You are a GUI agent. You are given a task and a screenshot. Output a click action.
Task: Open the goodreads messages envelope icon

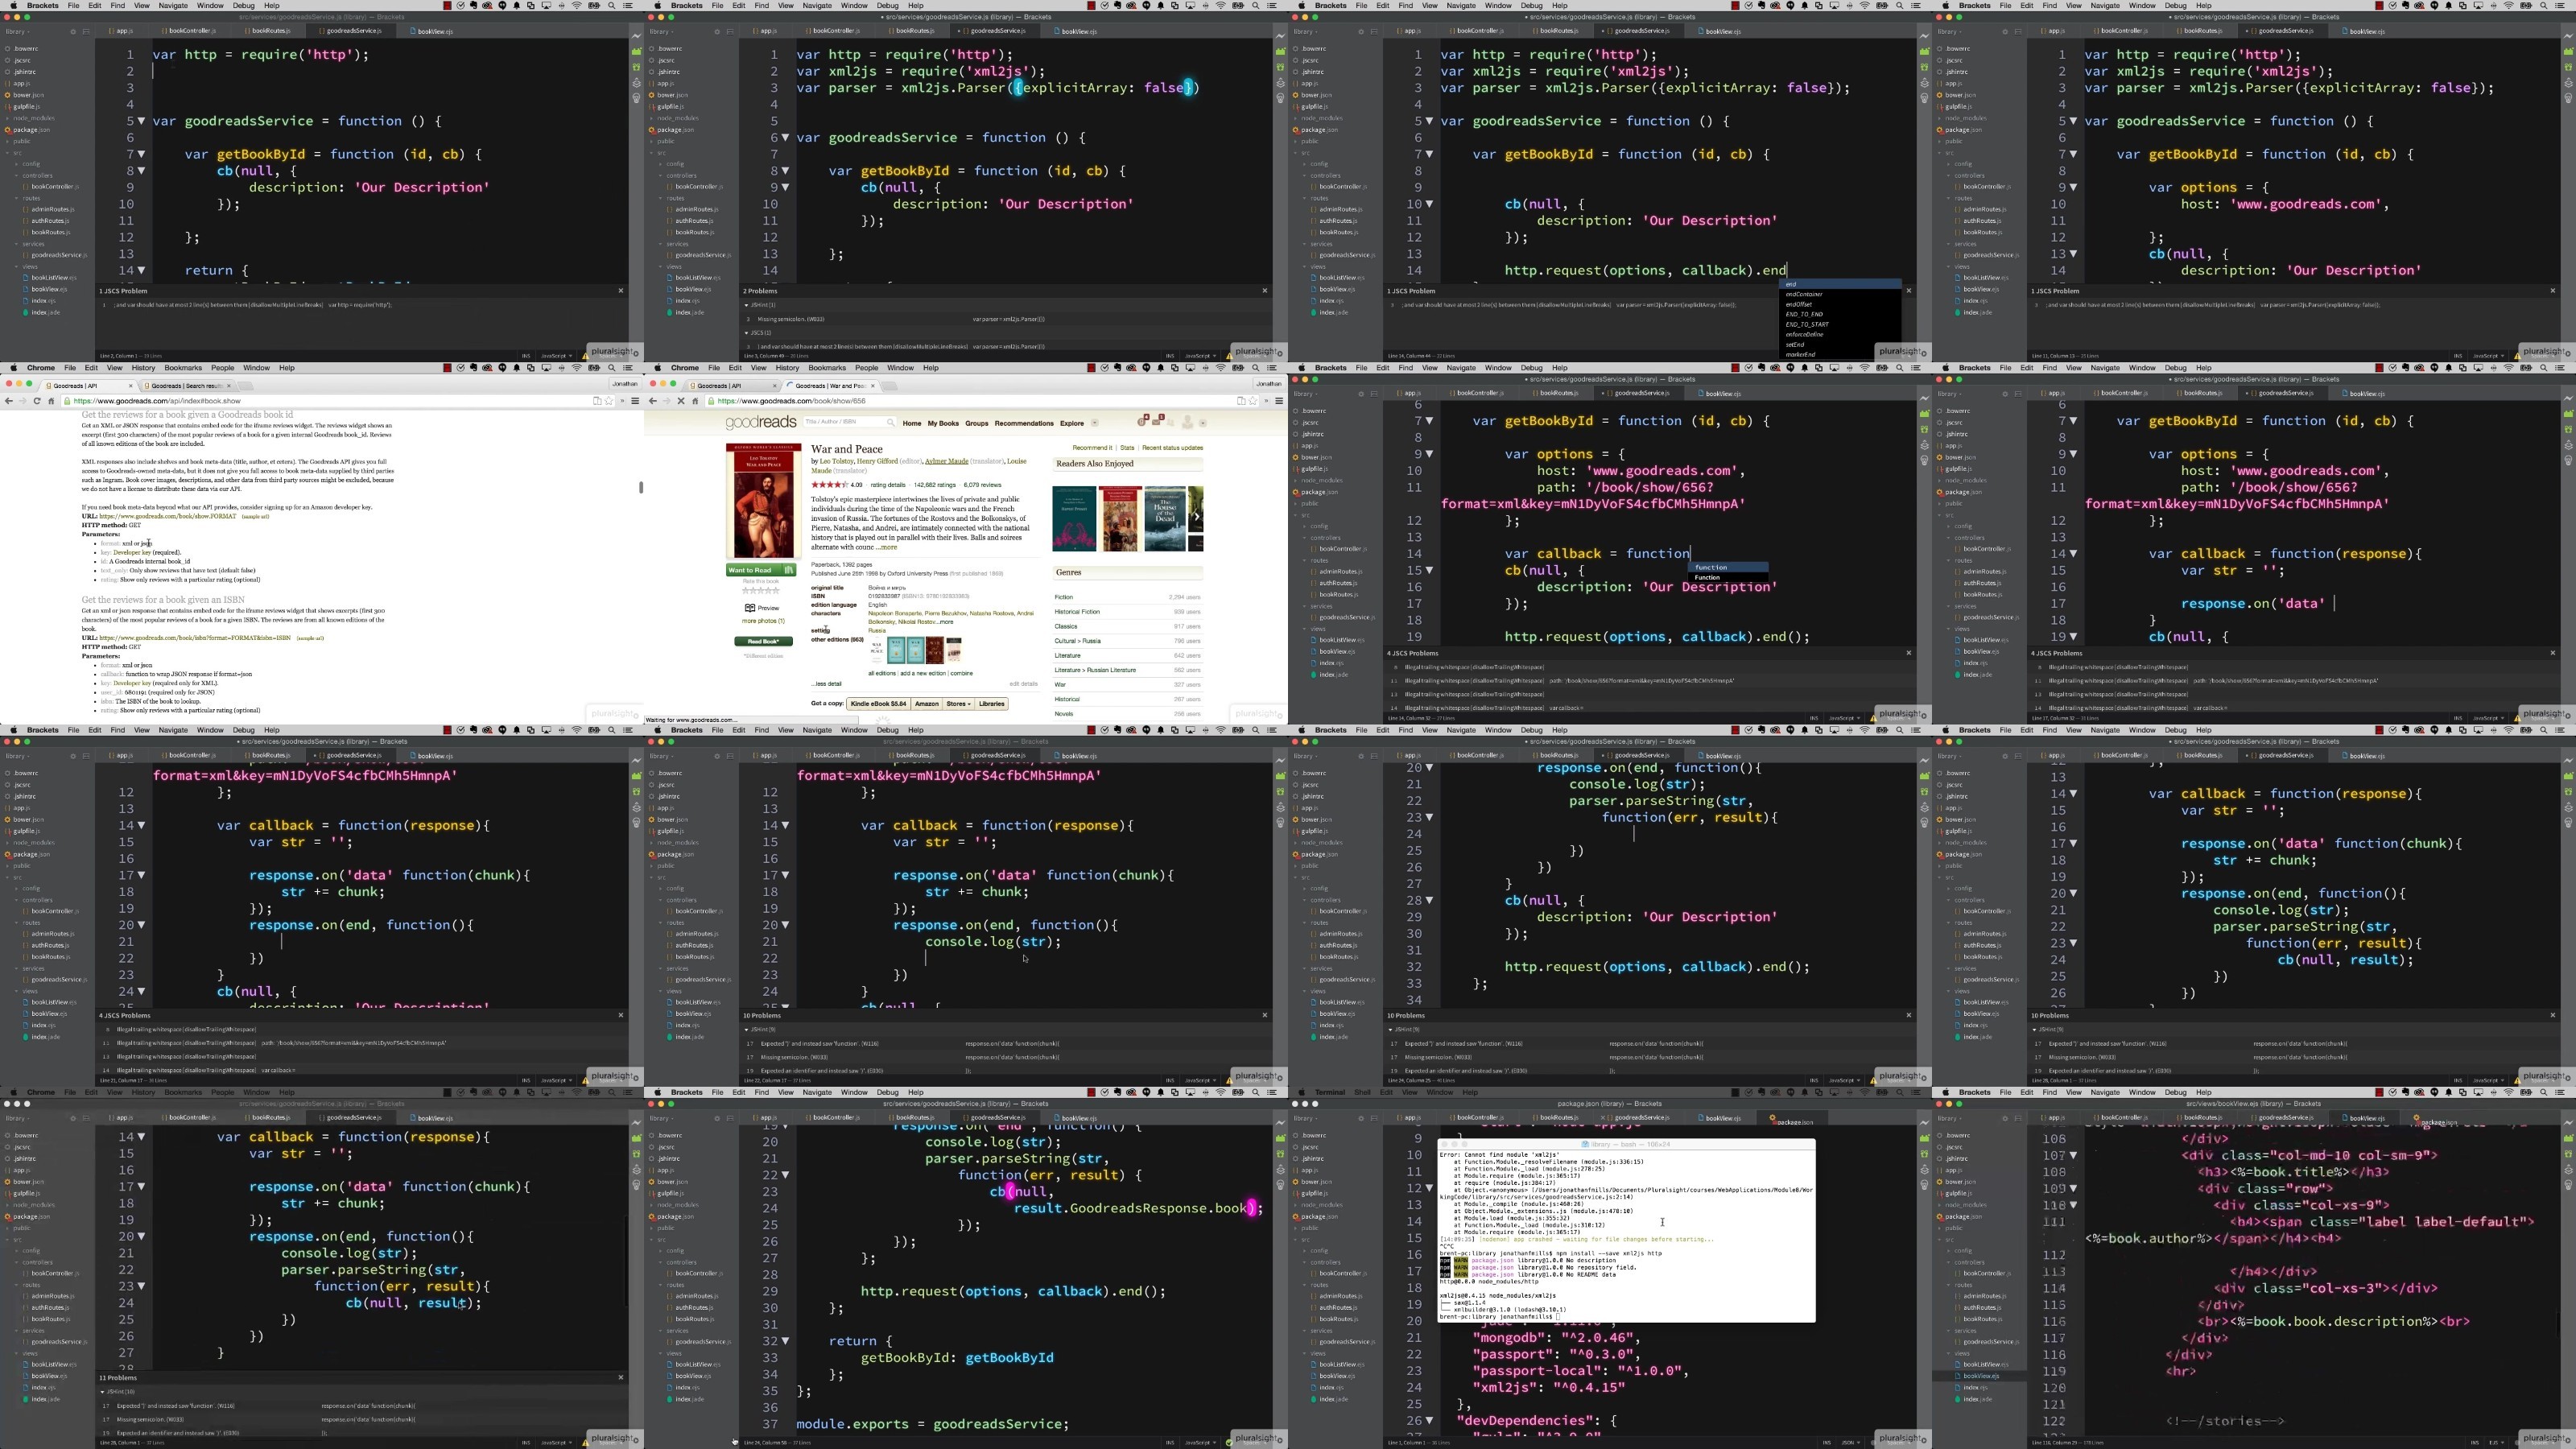(x=1158, y=420)
